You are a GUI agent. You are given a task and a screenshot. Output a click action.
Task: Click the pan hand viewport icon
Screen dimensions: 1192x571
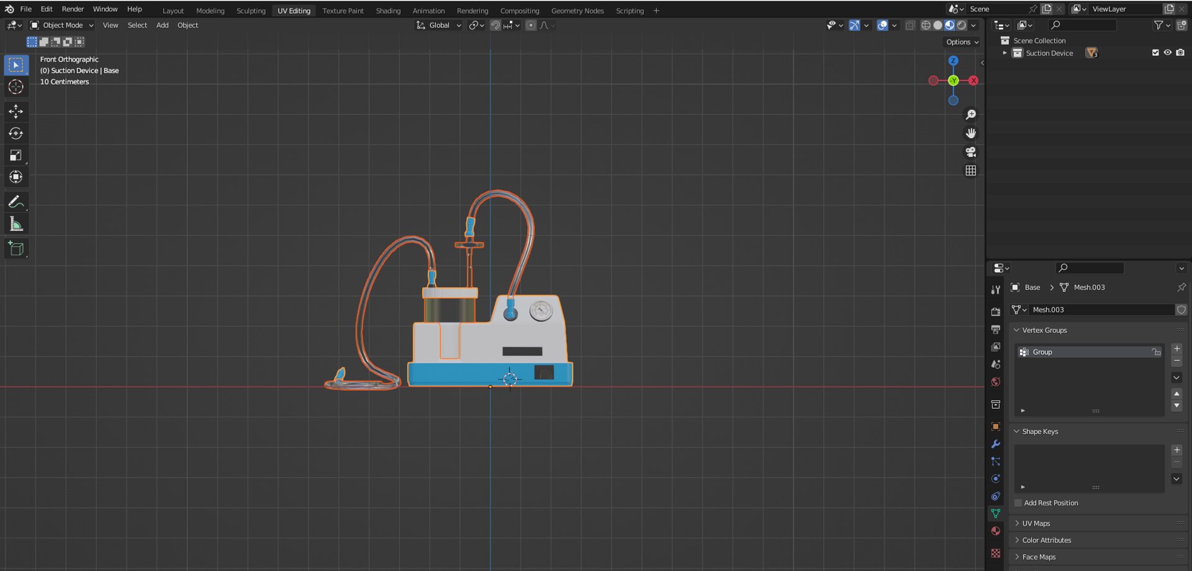pyautogui.click(x=971, y=133)
